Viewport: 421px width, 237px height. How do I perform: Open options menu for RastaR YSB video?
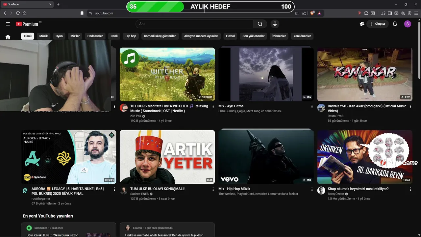pyautogui.click(x=410, y=106)
